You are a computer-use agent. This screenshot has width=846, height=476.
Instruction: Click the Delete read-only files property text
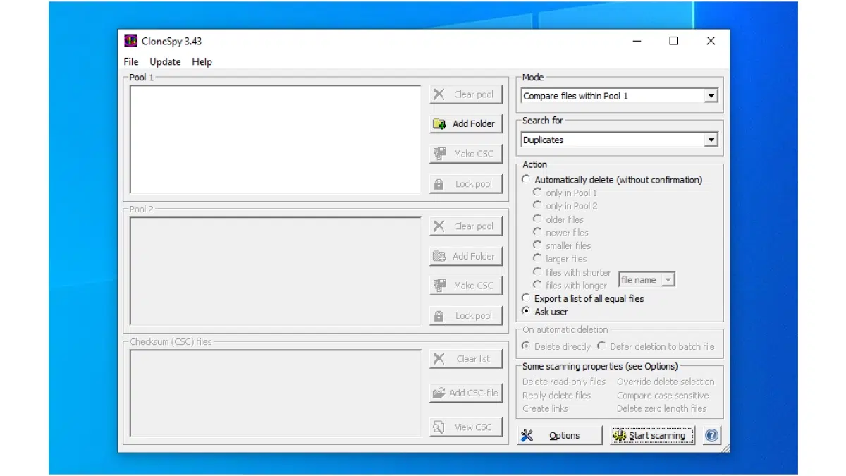coord(564,382)
